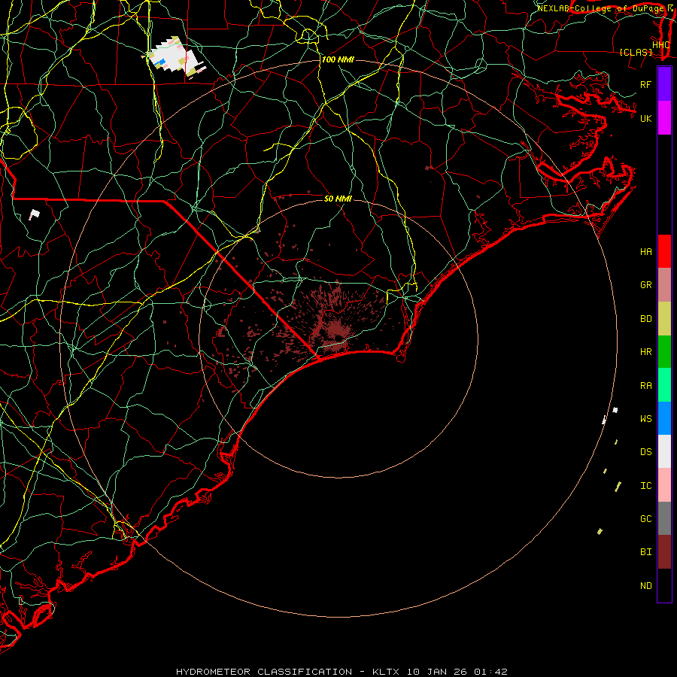Click the DS legend label
The width and height of the screenshot is (677, 677).
(645, 452)
